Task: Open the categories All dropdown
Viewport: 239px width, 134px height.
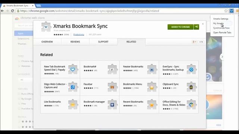Action: pyautogui.click(x=26, y=80)
